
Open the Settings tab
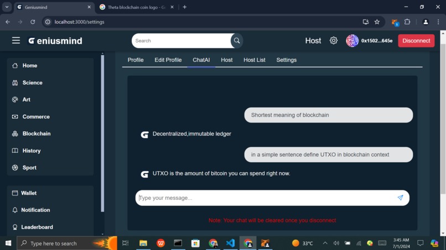pyautogui.click(x=287, y=60)
